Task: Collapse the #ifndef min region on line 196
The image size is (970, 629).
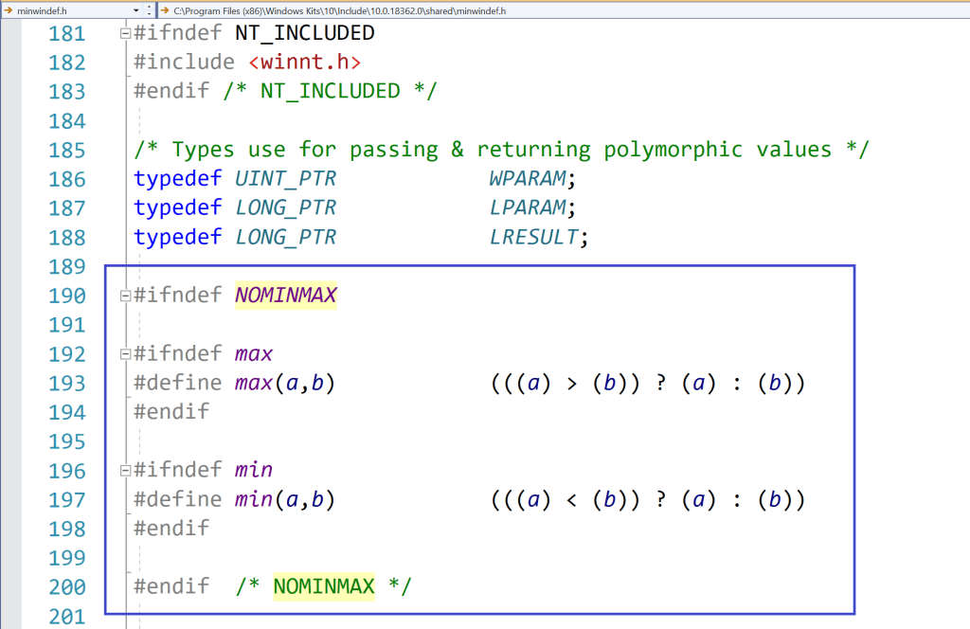Action: [x=124, y=470]
